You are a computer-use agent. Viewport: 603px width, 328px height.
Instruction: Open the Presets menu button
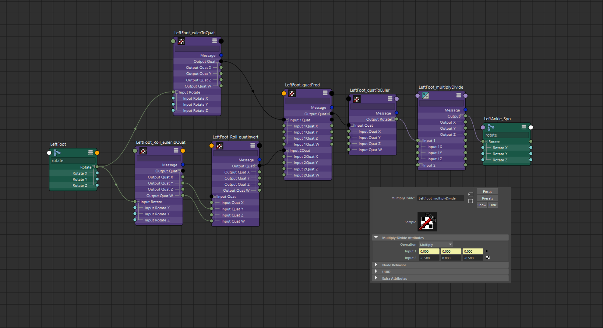pos(487,198)
